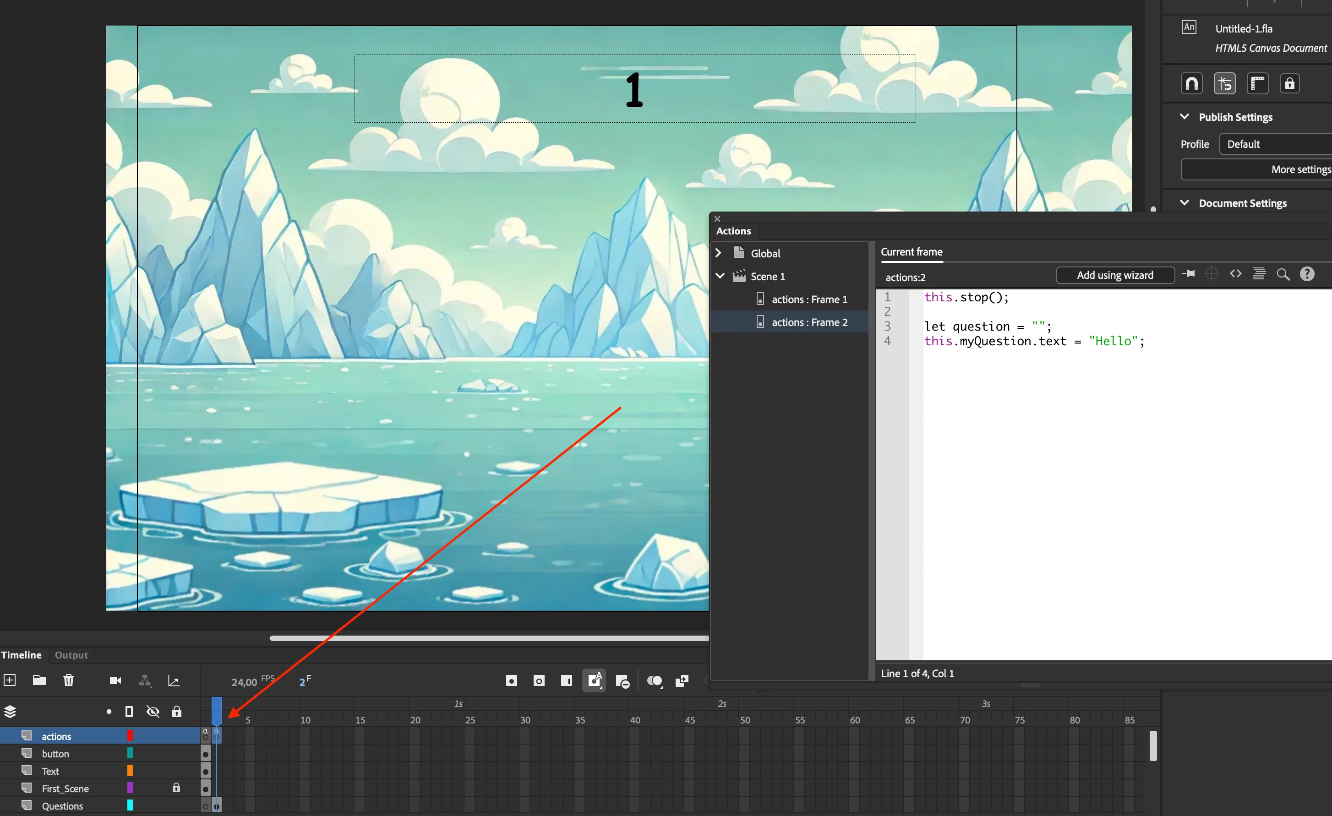The image size is (1332, 816).
Task: Click the pin script icon in Actions
Action: 1188,274
